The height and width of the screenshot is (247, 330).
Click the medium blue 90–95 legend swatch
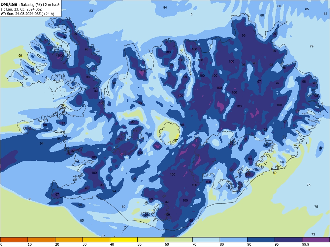(261, 240)
